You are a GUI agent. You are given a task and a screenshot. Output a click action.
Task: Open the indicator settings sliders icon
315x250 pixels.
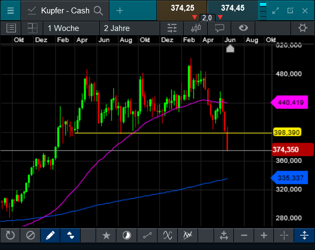(172, 28)
